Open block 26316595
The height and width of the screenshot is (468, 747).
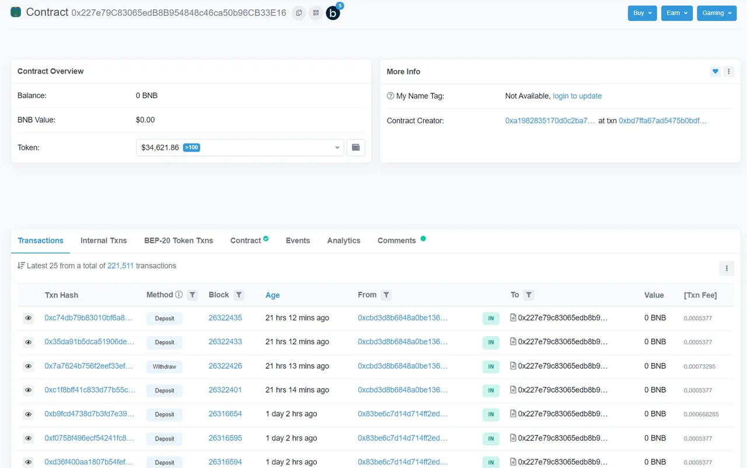(225, 438)
